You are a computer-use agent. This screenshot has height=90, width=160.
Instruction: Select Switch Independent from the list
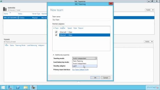(x=85, y=63)
